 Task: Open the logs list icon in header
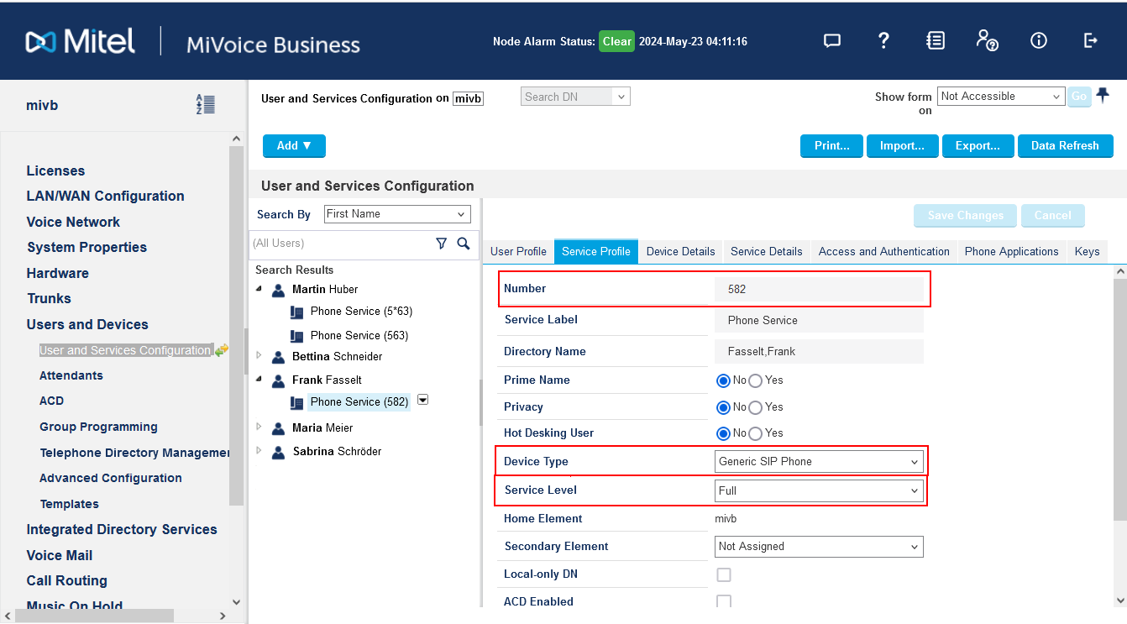(x=936, y=41)
